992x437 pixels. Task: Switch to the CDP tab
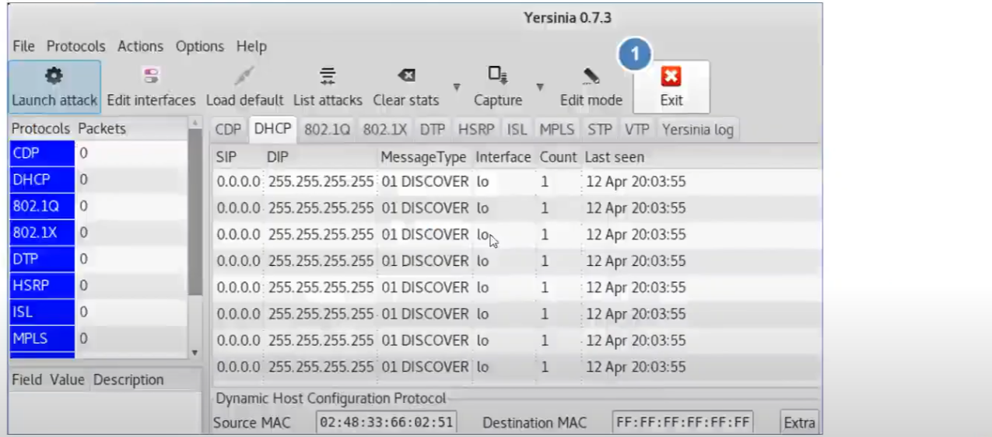229,130
